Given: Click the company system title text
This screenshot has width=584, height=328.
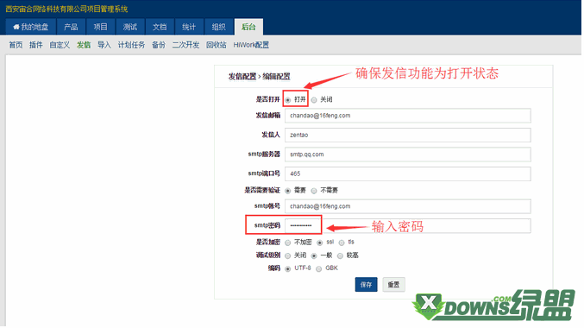Looking at the screenshot, I should pyautogui.click(x=66, y=9).
